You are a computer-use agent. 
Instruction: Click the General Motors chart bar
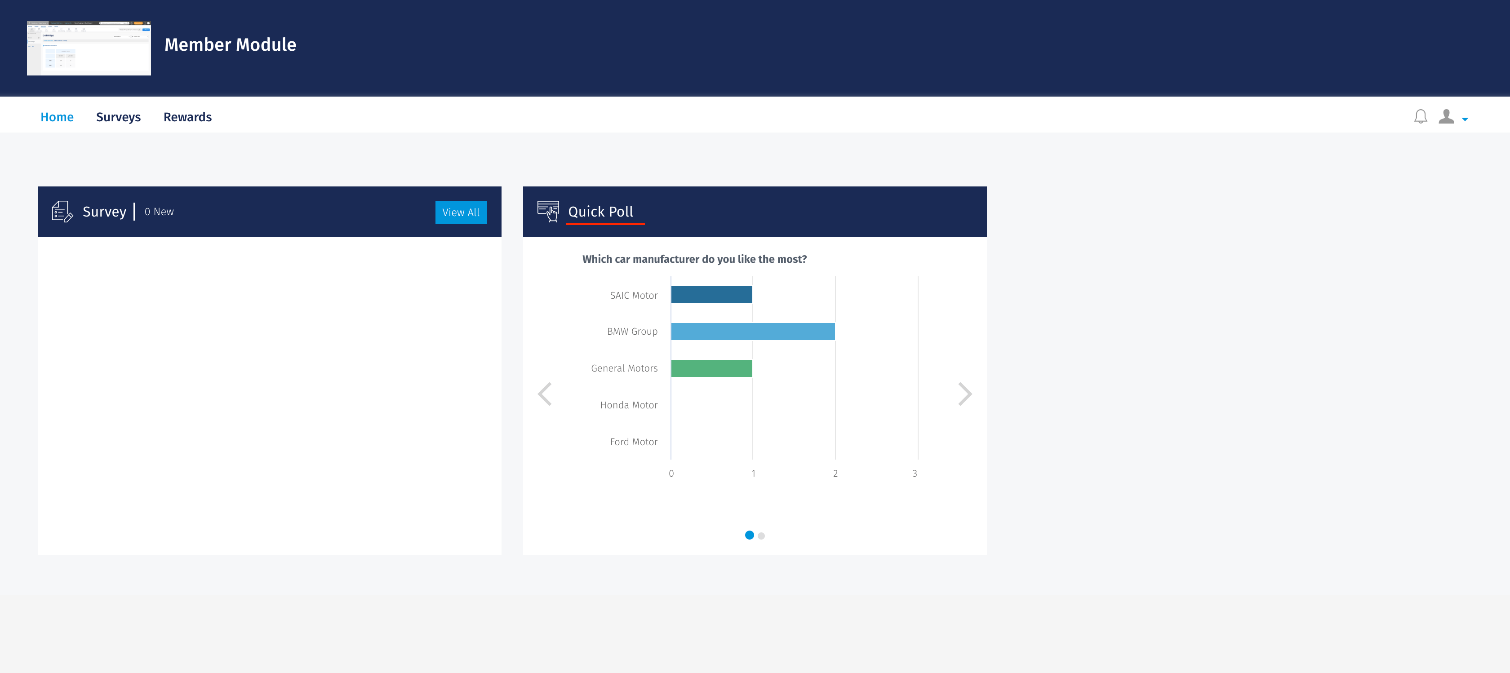(x=711, y=368)
